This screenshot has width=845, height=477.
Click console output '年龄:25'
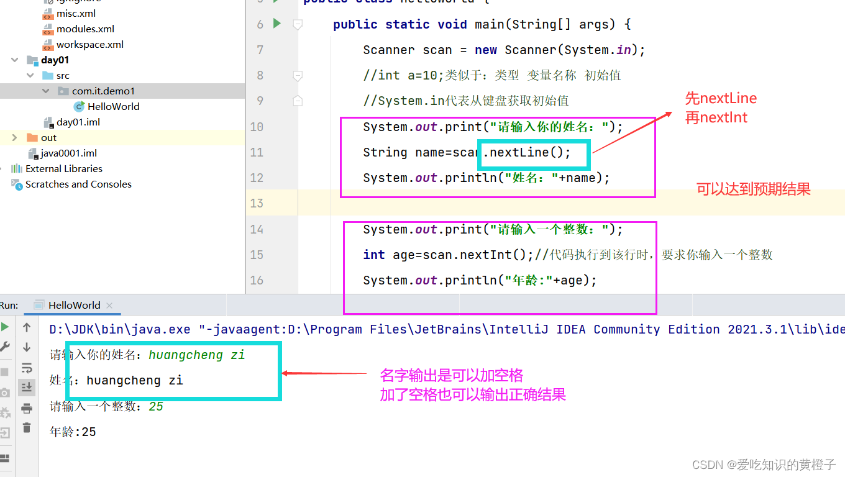click(x=73, y=432)
